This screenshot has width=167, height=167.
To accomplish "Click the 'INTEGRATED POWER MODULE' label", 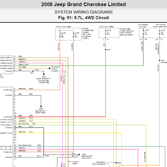I will tap(127, 32).
